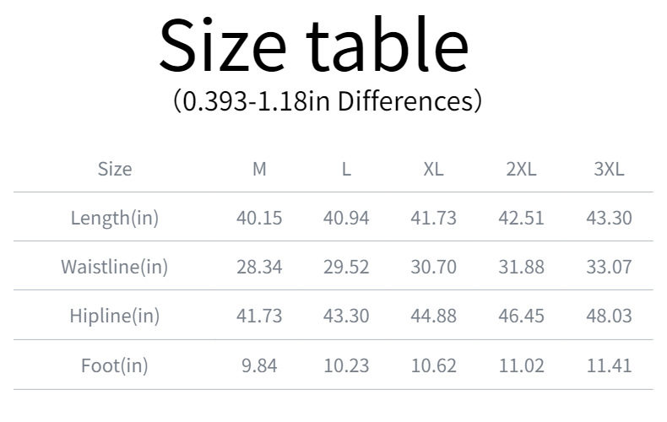Select the 29.52 waistline value for L
This screenshot has width=667, height=422.
point(346,268)
